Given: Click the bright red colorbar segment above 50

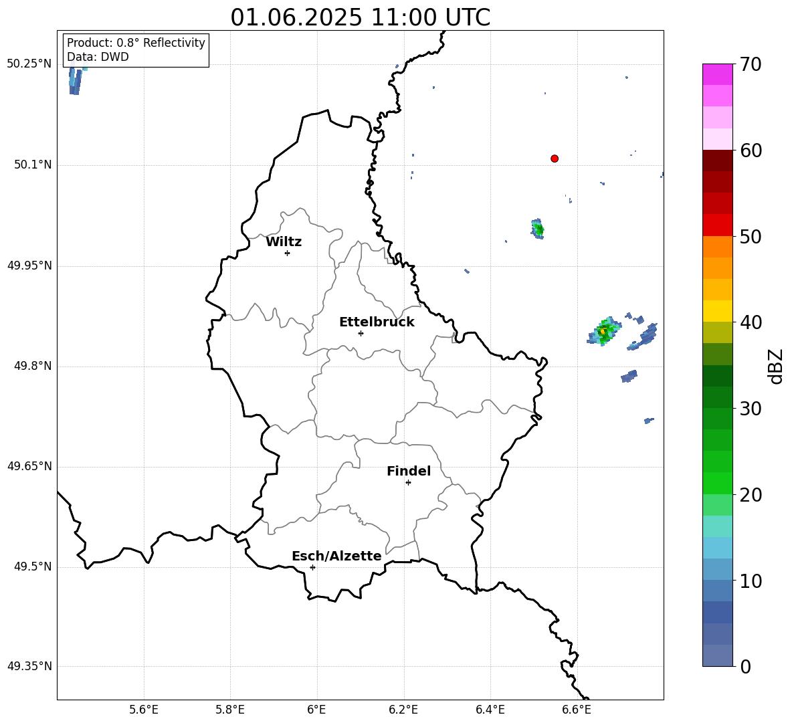Looking at the screenshot, I should click(x=717, y=225).
